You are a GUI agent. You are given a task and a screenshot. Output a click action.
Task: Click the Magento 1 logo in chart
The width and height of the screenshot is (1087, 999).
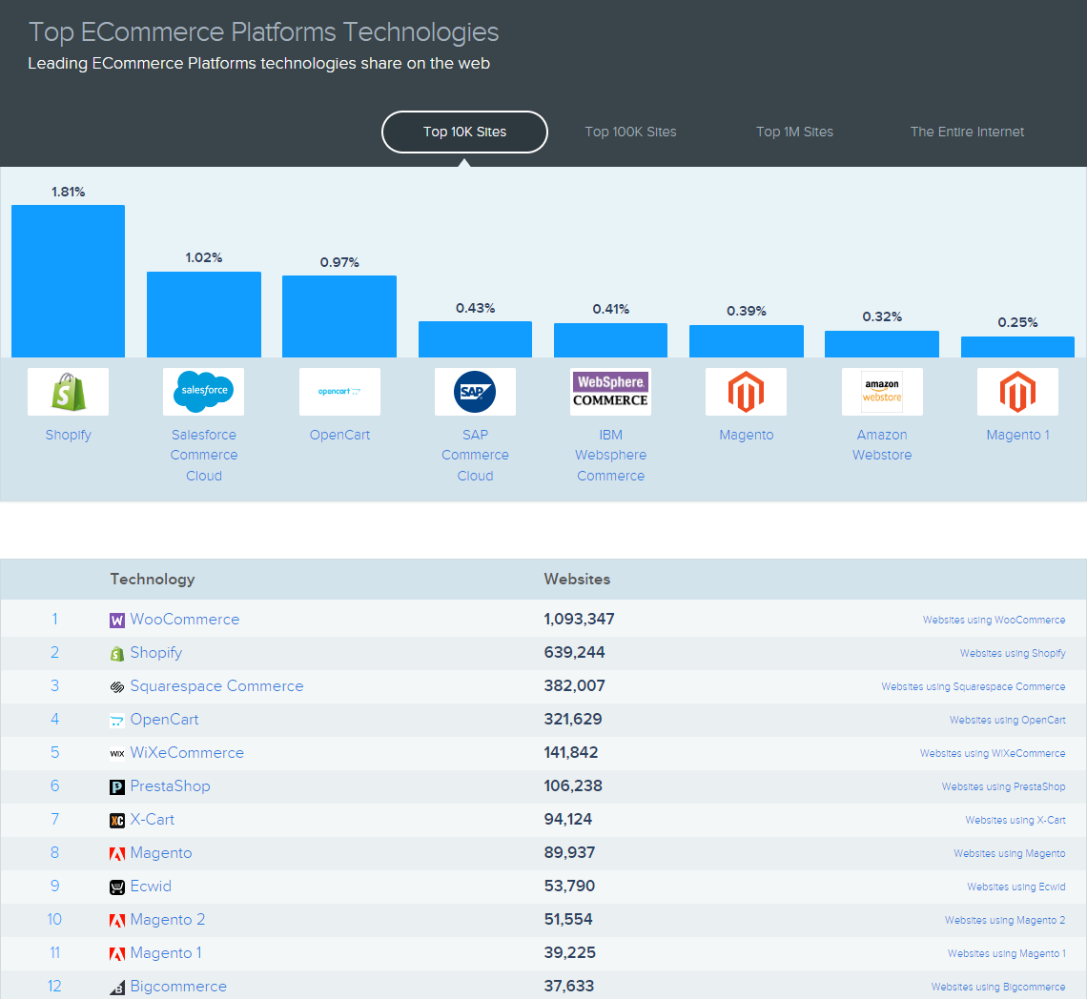(1017, 392)
